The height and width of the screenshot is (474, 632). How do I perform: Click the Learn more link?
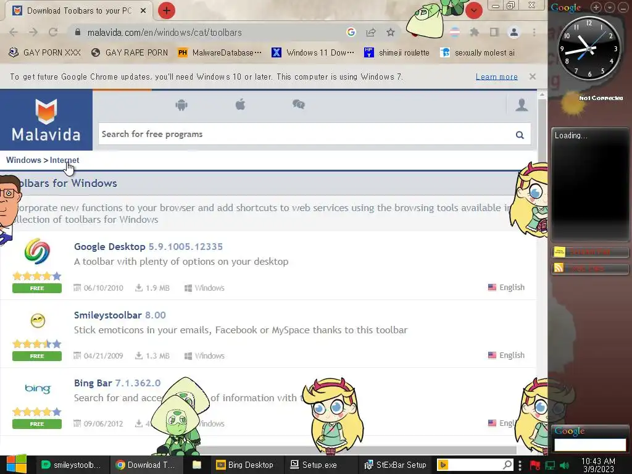[497, 77]
